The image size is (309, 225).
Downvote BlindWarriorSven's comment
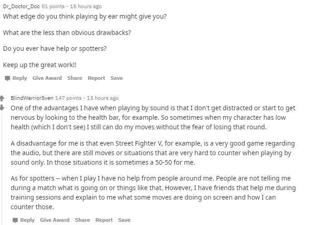tap(2, 108)
